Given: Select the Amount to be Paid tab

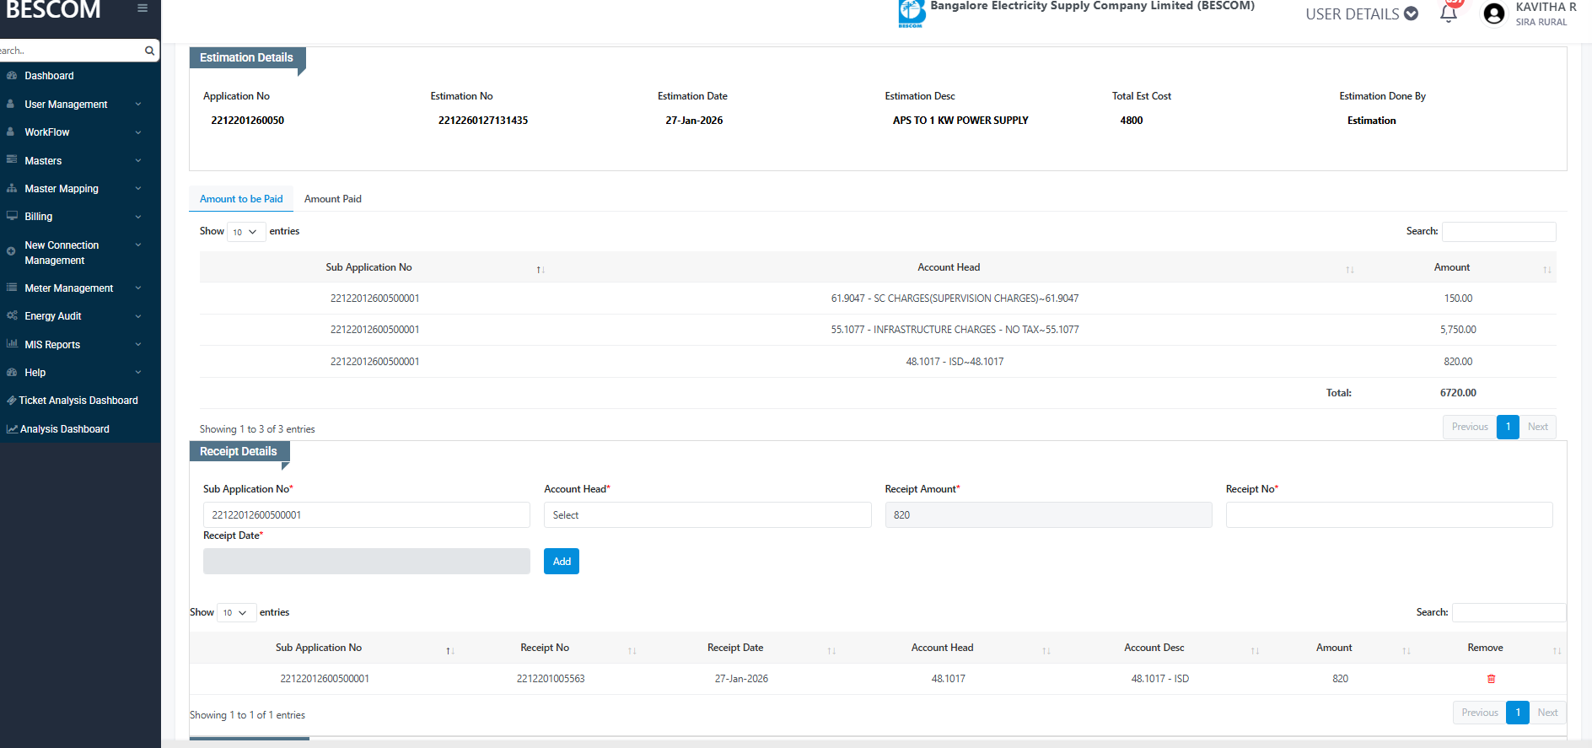Looking at the screenshot, I should 241,199.
